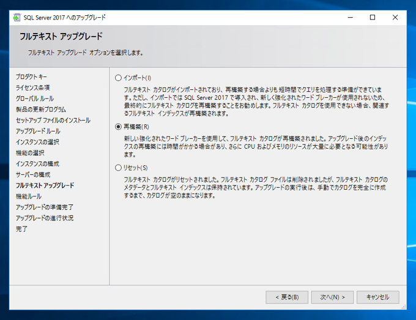Click the SQL Server setup title bar icon

tap(17, 18)
